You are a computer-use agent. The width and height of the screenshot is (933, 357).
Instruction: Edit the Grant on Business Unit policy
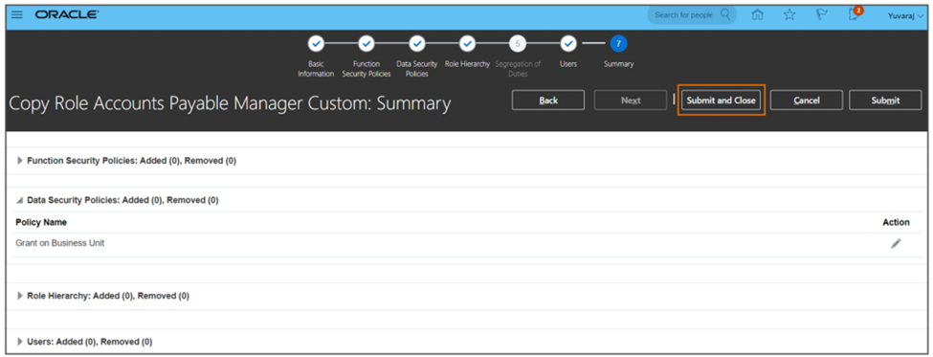(x=896, y=243)
